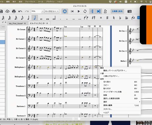This screenshot has width=152, height=125.
Task: Rewind playback to start
Action: coord(72,11)
